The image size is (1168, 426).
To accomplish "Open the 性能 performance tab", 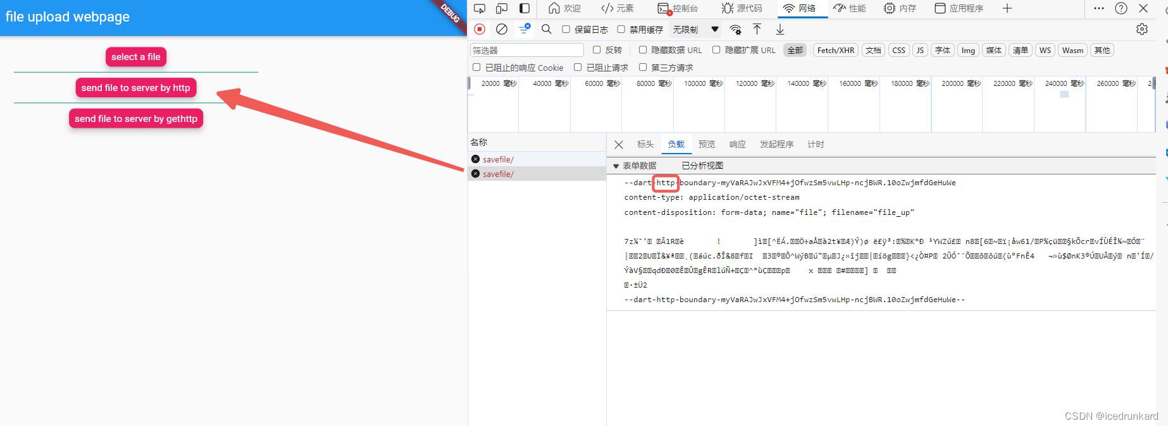I will click(x=850, y=8).
